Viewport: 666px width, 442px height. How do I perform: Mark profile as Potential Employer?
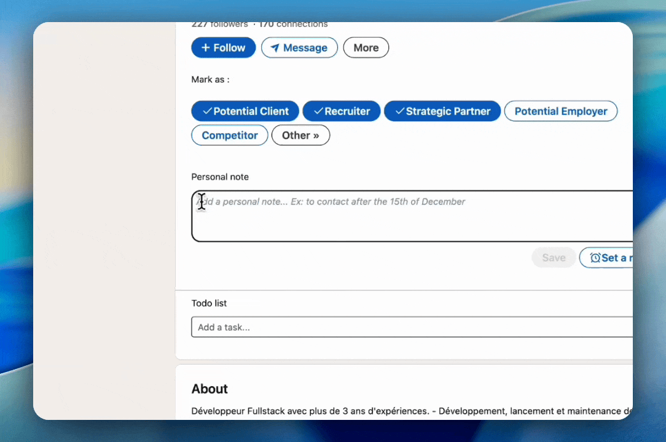(x=560, y=111)
